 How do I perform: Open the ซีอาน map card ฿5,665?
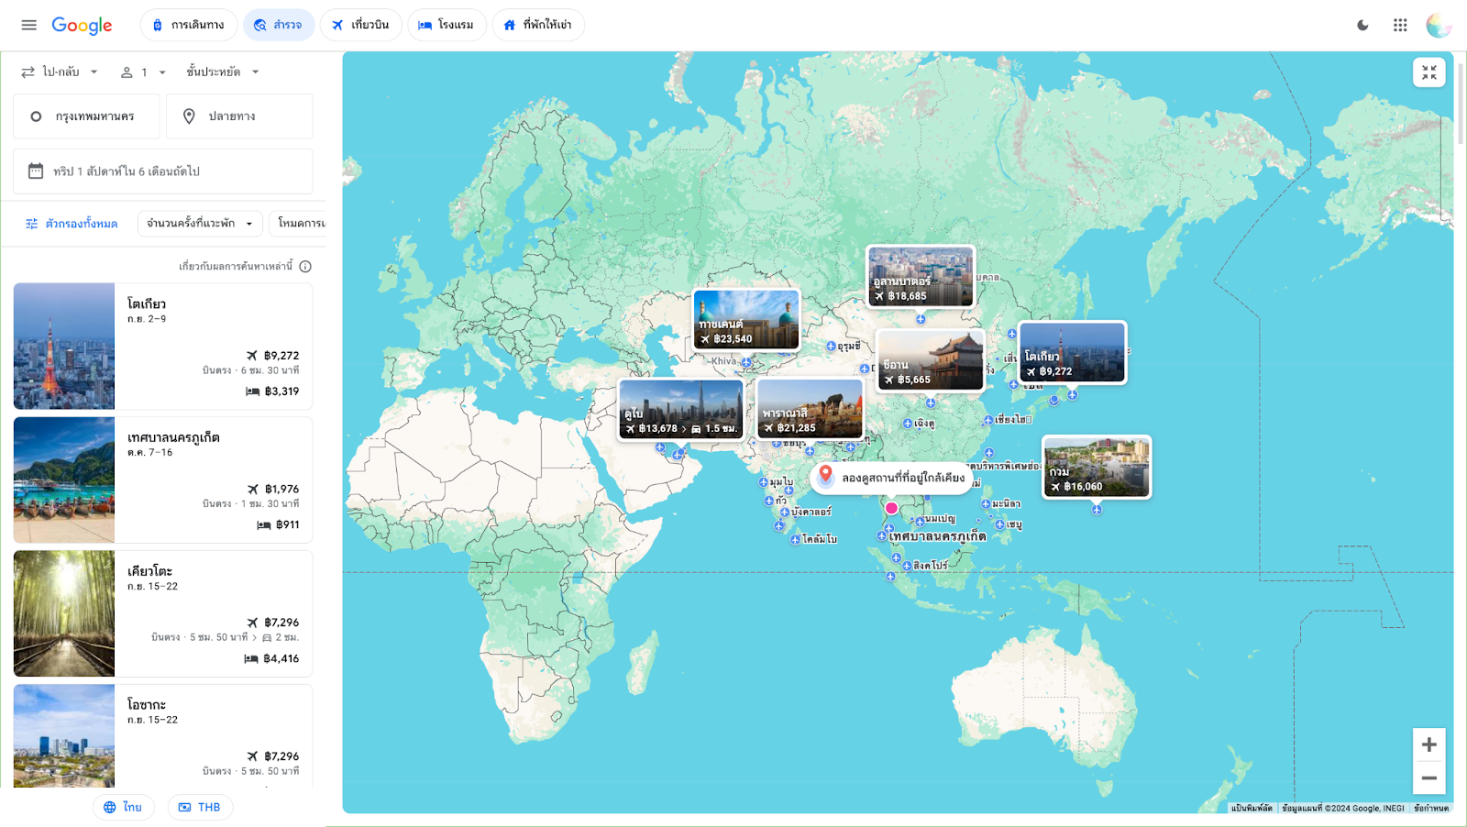point(931,359)
